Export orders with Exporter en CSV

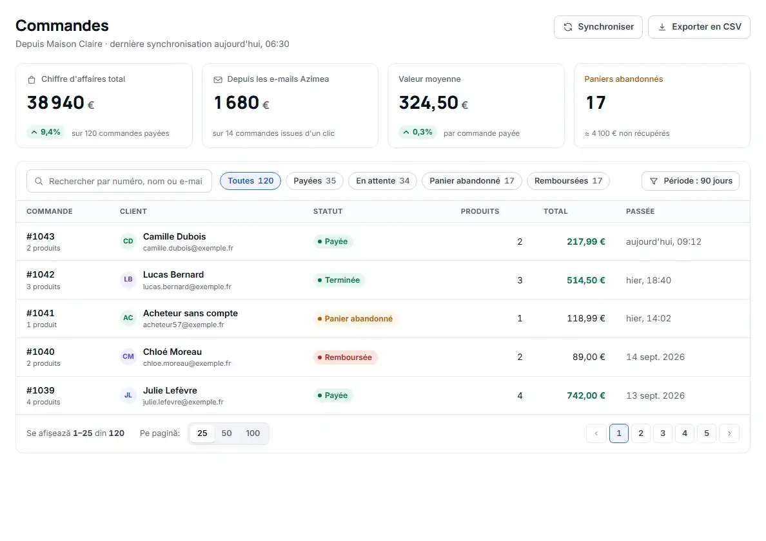[x=699, y=27]
